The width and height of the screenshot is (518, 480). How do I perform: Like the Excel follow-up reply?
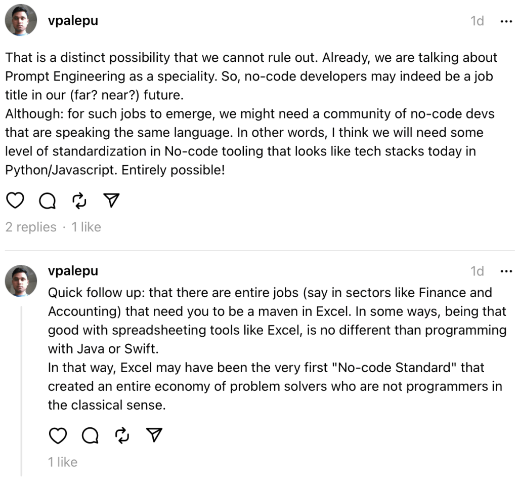58,435
